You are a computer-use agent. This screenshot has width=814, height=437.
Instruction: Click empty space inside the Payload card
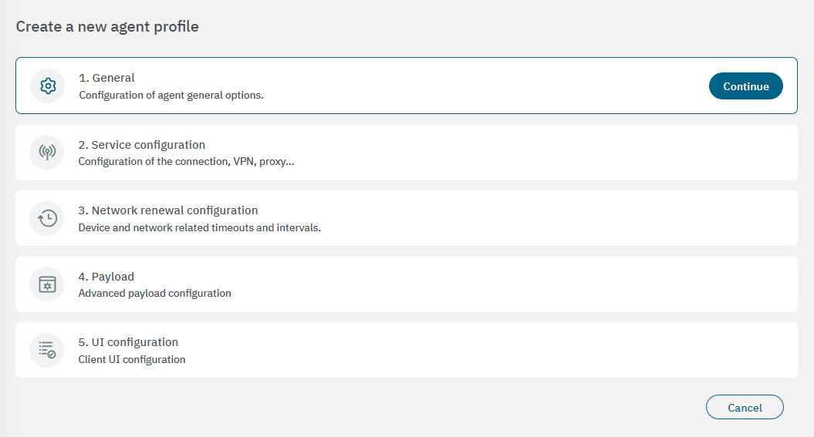pyautogui.click(x=540, y=284)
